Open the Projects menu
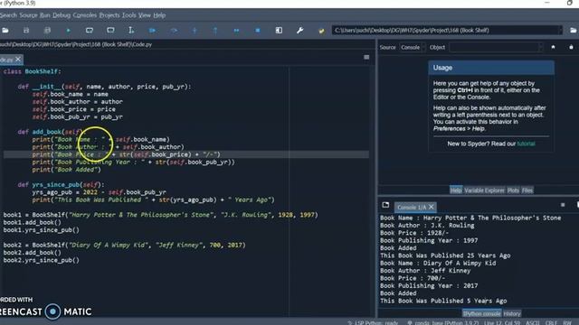This screenshot has width=579, height=325. pos(109,15)
